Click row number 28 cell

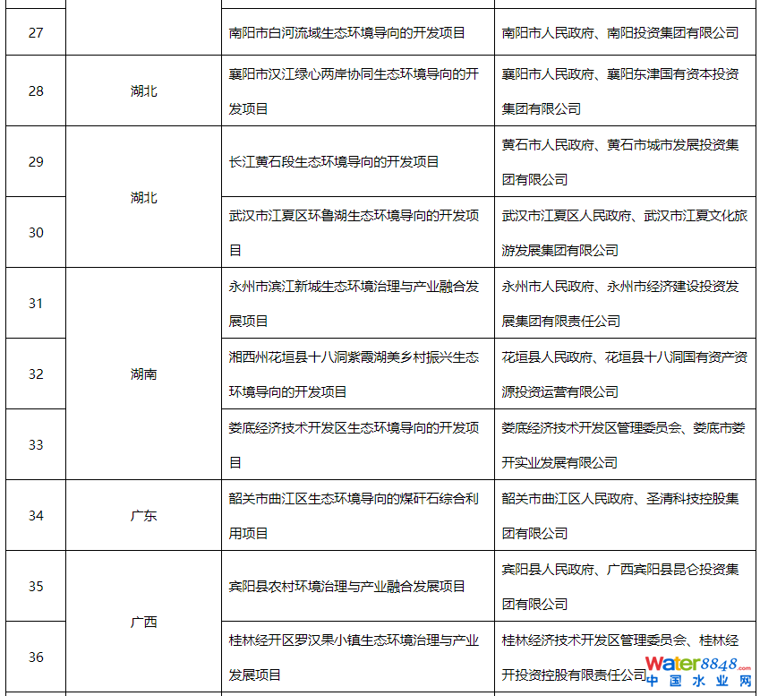(36, 91)
